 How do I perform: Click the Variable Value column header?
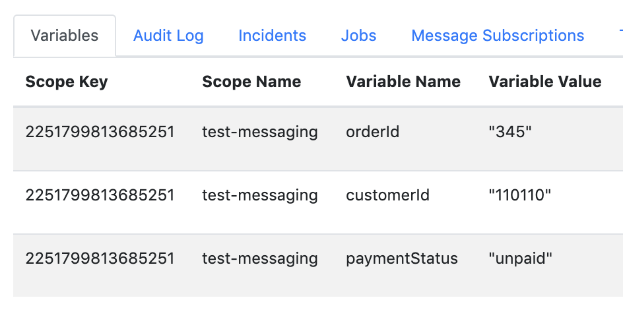click(x=545, y=82)
